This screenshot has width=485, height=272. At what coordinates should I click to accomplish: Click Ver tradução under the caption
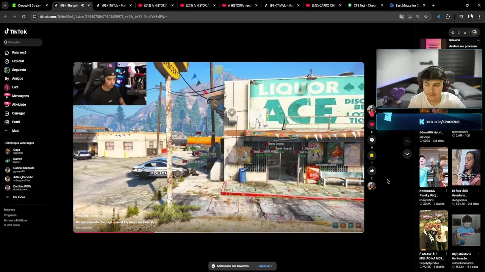pos(83,227)
